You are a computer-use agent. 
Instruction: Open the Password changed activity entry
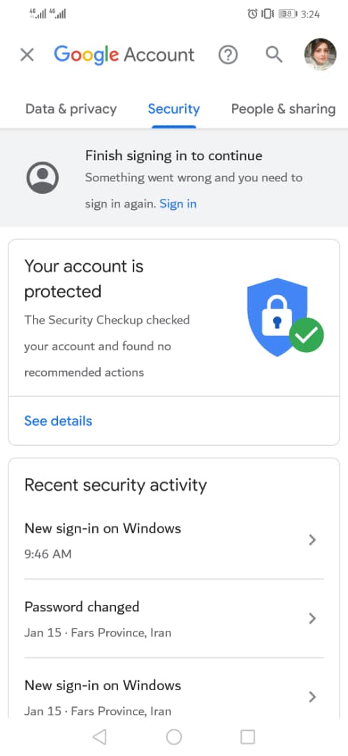(174, 619)
